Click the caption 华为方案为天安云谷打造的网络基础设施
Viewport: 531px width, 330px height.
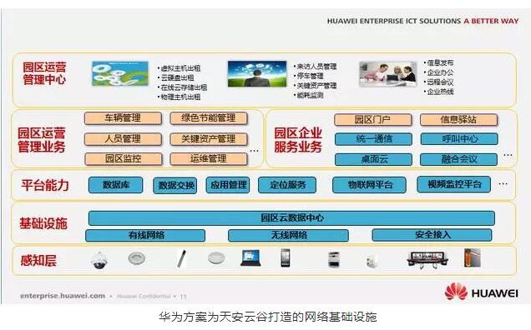pyautogui.click(x=267, y=317)
